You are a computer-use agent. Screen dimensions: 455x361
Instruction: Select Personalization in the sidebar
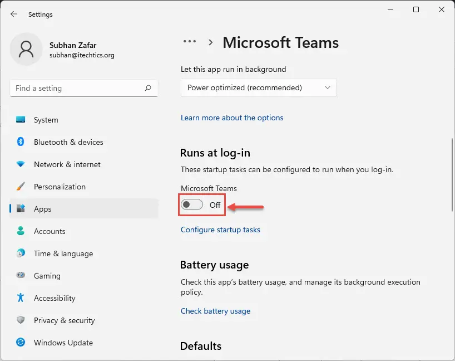[84, 187]
